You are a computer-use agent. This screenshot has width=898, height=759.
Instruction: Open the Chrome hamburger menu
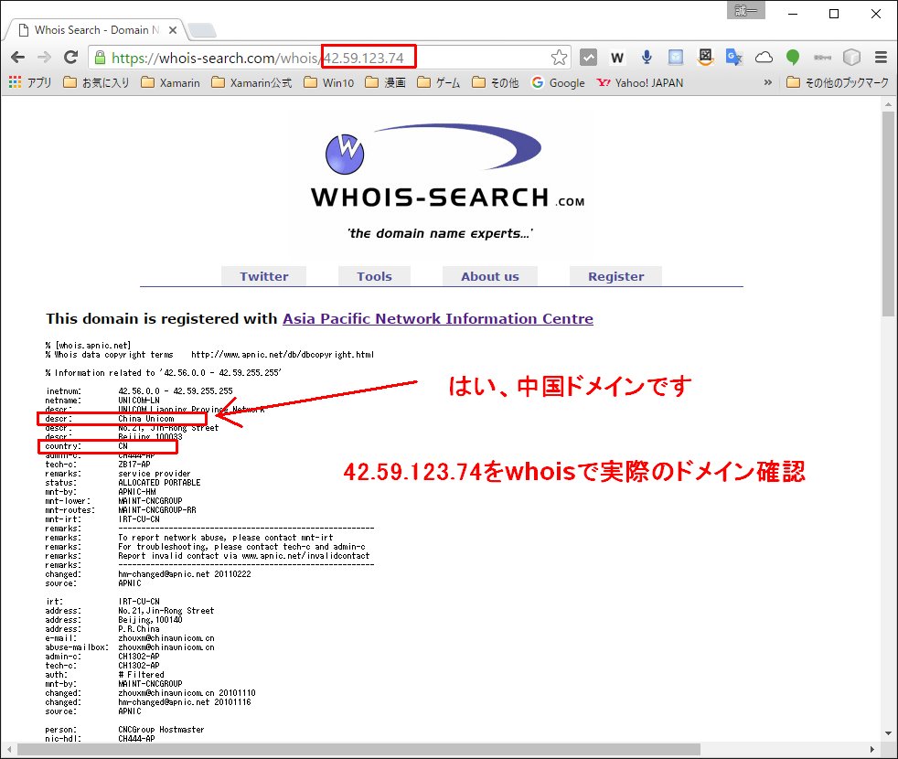pyautogui.click(x=881, y=58)
